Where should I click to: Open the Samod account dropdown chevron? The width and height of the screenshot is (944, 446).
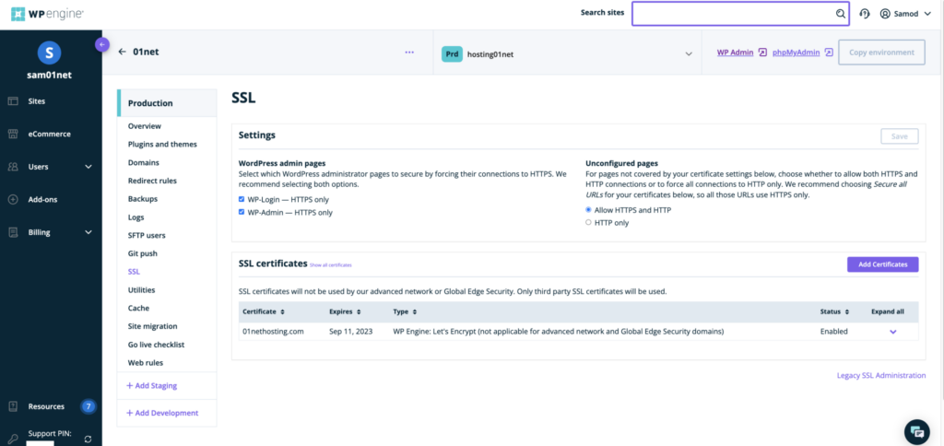(x=926, y=14)
